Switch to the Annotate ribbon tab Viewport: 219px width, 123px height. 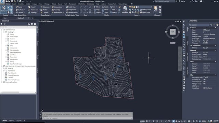coord(21,4)
